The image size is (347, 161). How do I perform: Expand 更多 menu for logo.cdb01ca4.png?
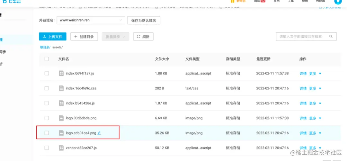tap(315, 133)
